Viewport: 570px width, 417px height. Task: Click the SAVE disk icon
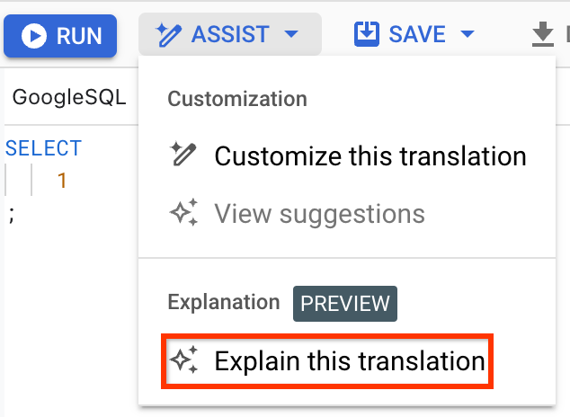pos(367,35)
